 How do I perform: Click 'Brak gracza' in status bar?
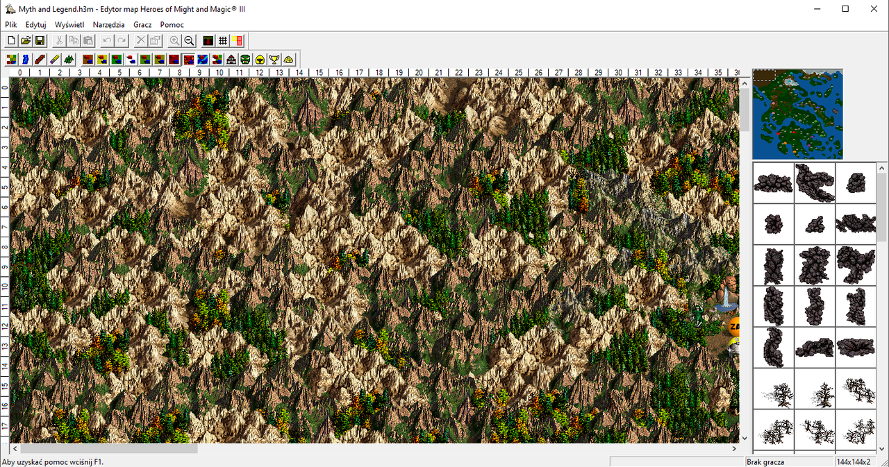pos(766,461)
